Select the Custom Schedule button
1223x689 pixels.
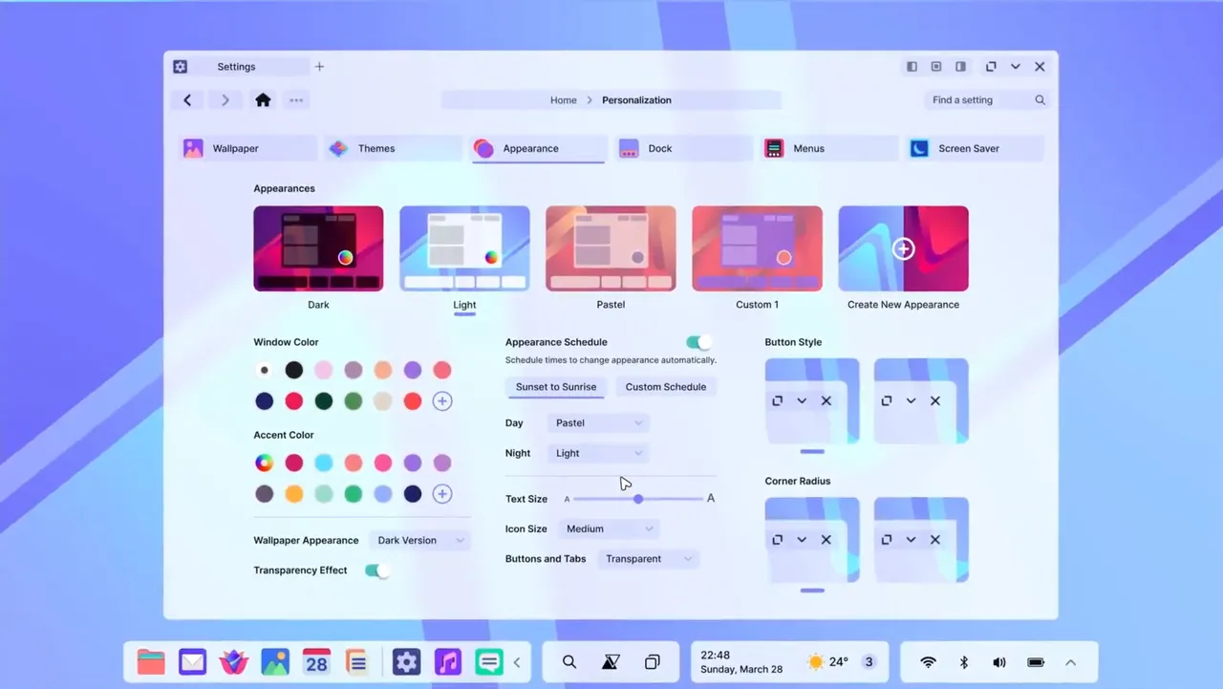[666, 387]
